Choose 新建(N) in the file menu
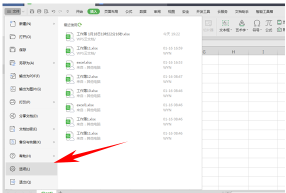Viewport: 286px width, 193px height. pyautogui.click(x=31, y=24)
